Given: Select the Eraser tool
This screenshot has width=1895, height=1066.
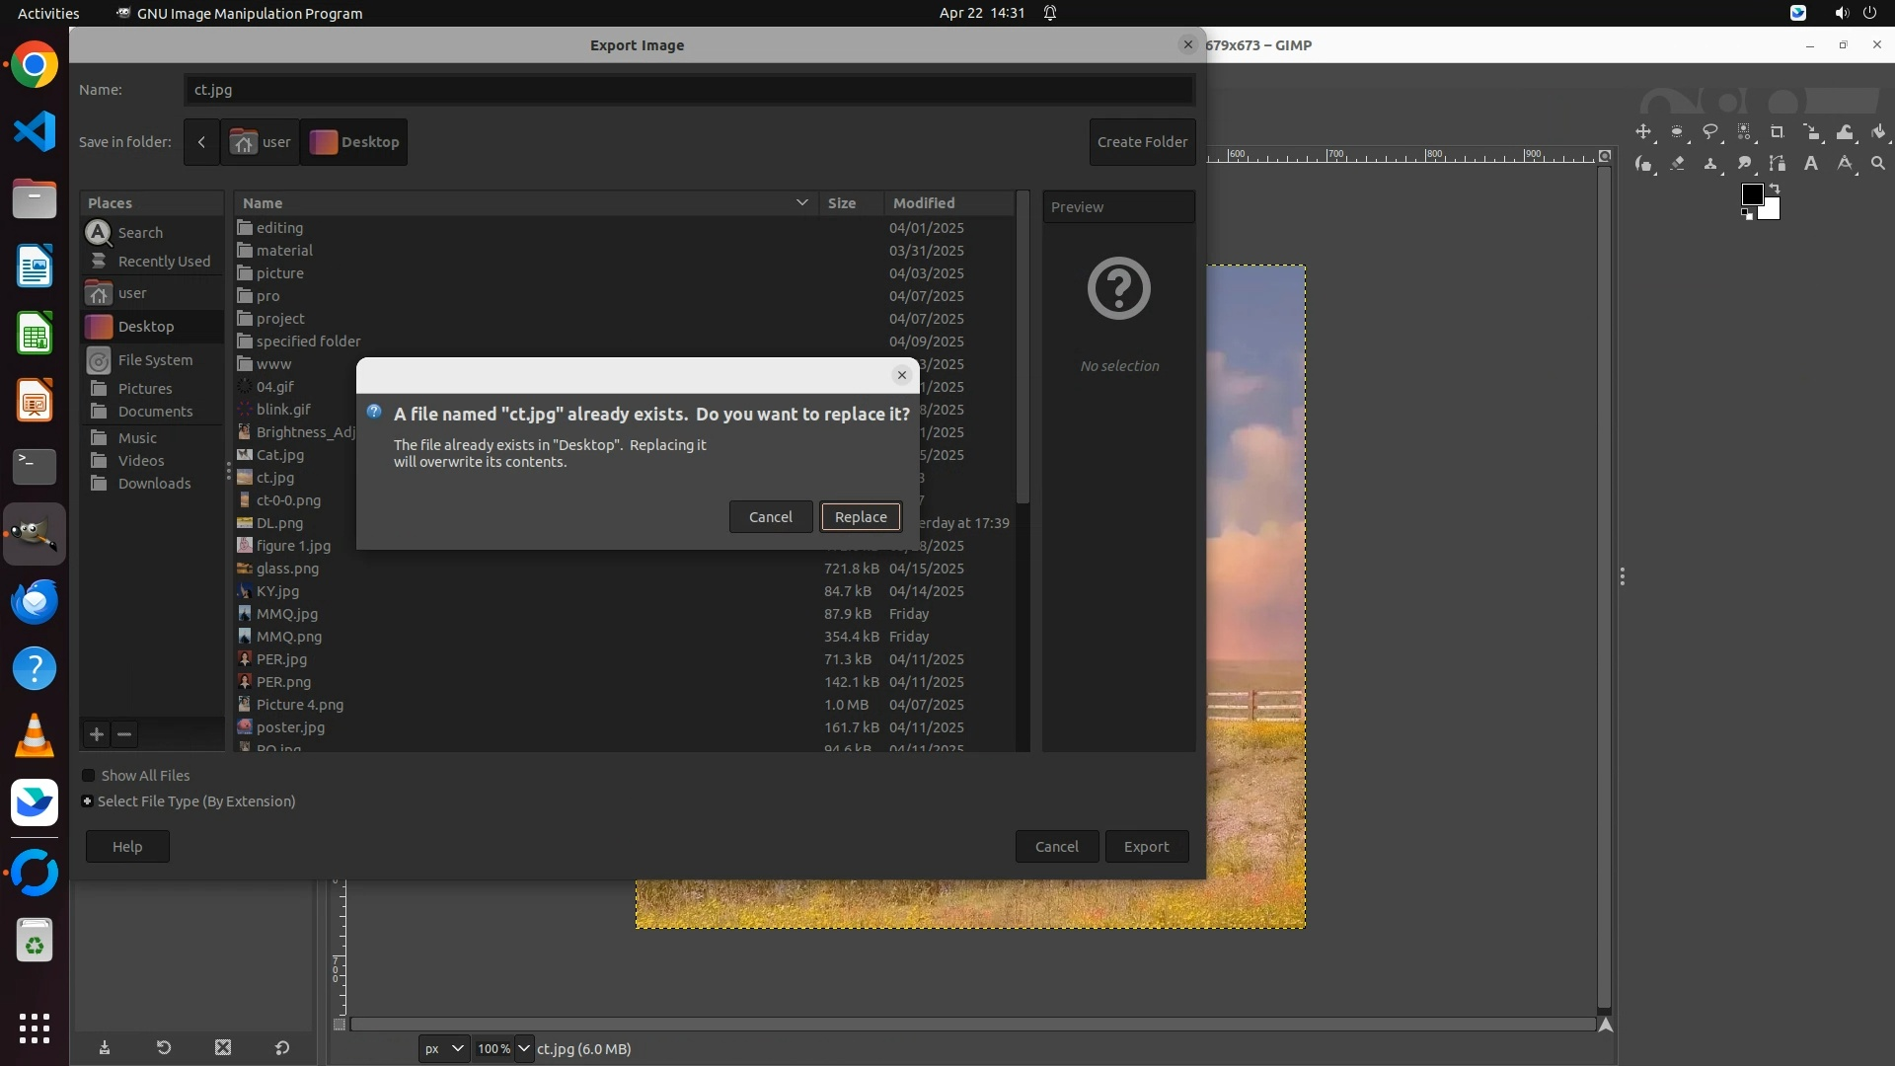Looking at the screenshot, I should [1677, 164].
